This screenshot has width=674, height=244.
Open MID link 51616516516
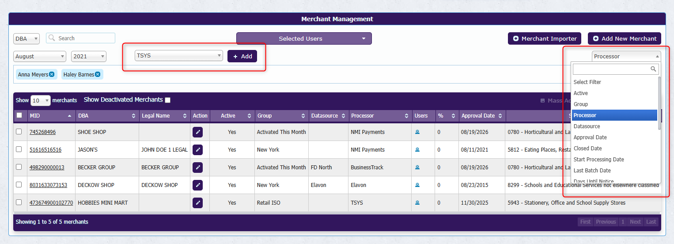45,150
